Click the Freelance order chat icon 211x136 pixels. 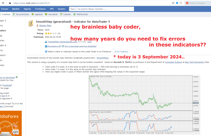tap(46, 52)
